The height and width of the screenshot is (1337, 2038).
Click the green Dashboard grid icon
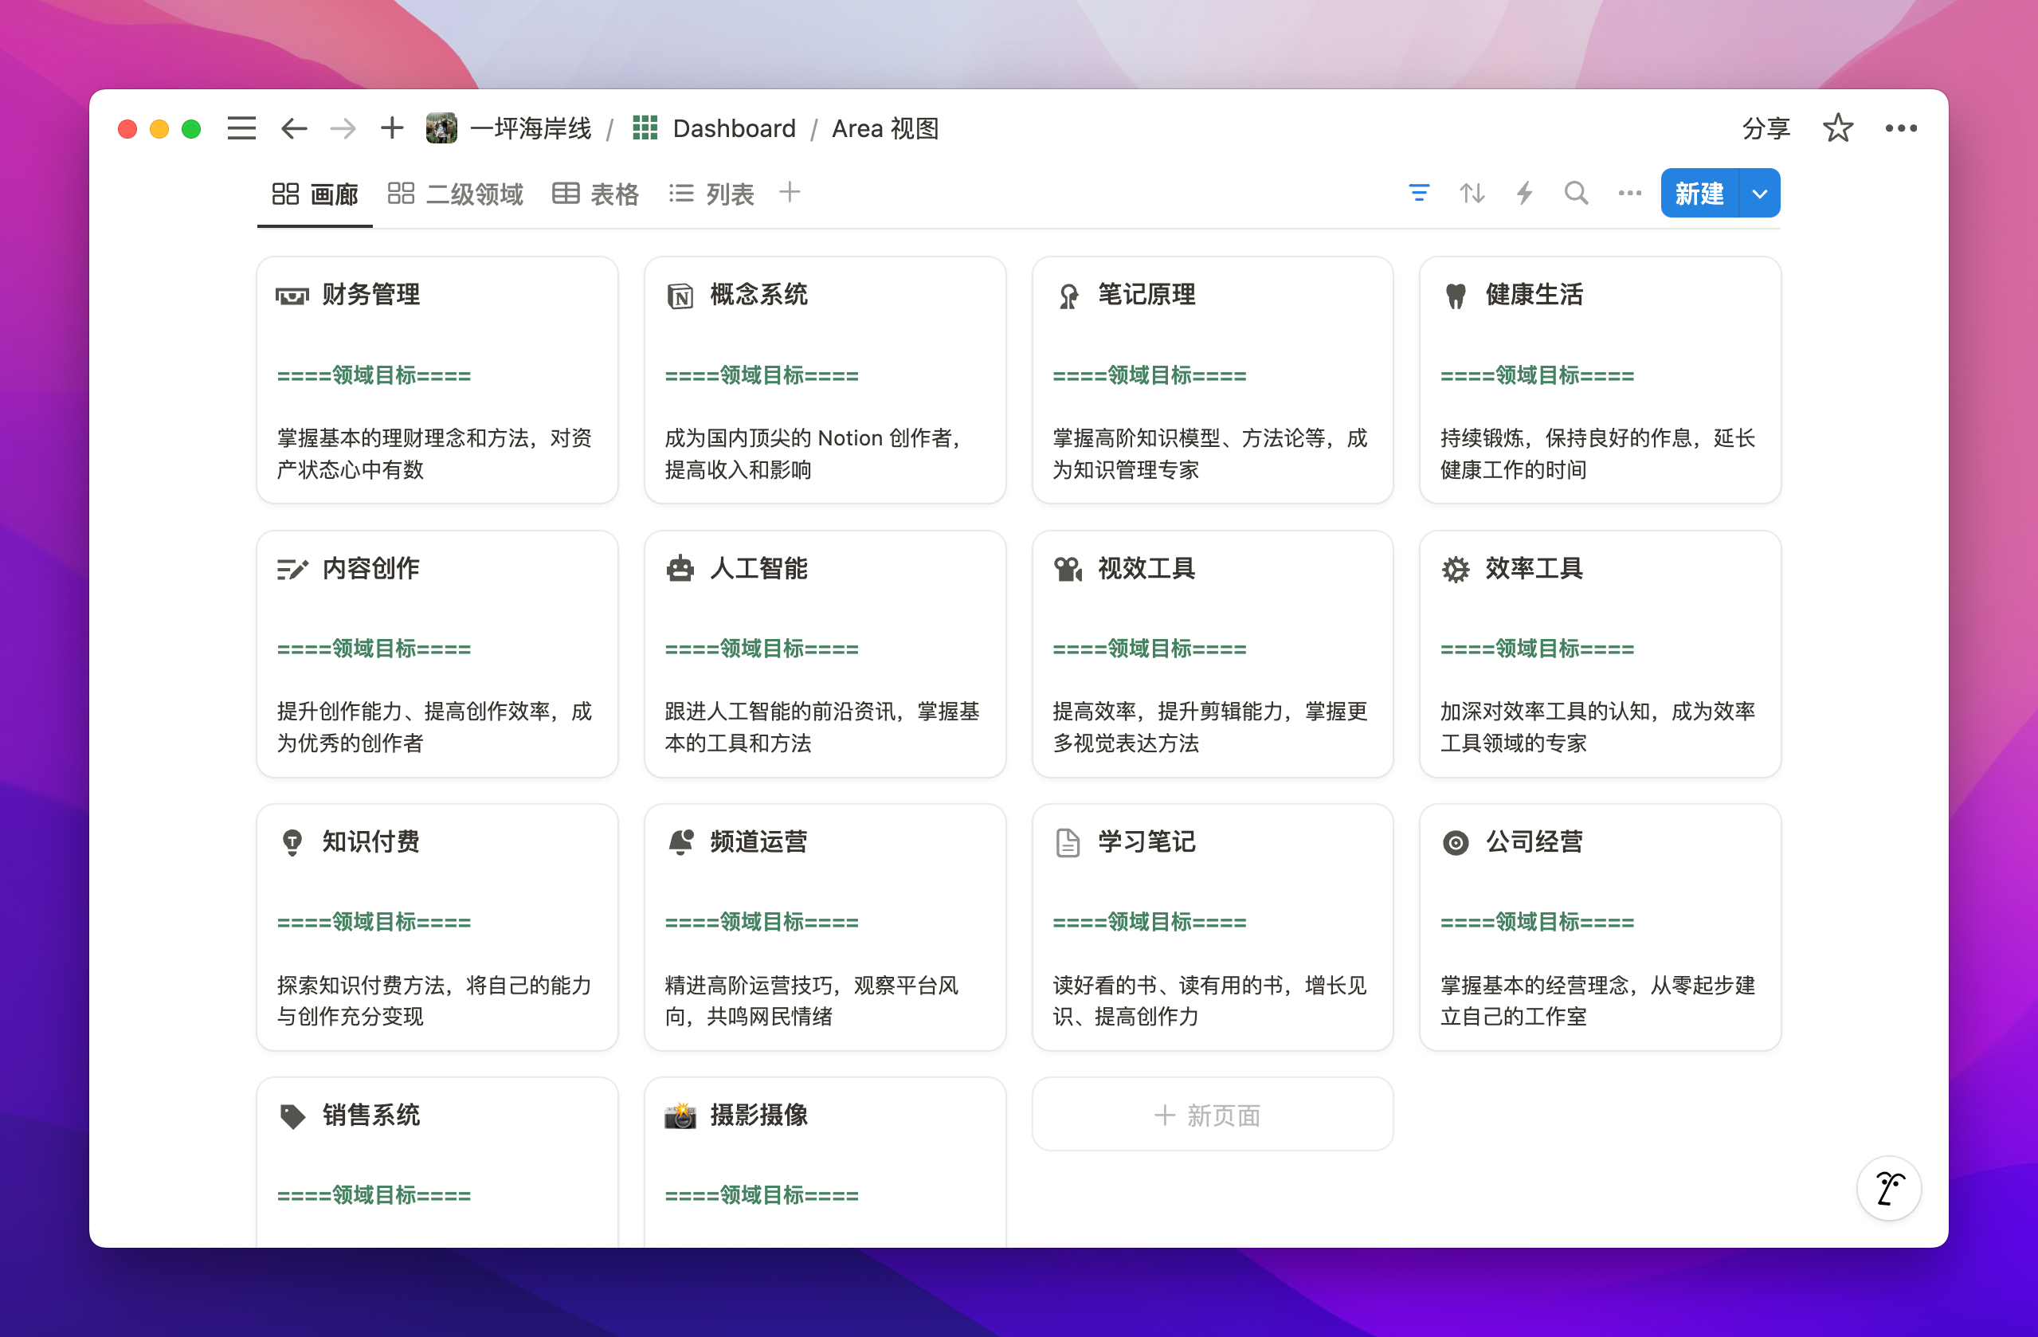pyautogui.click(x=645, y=127)
